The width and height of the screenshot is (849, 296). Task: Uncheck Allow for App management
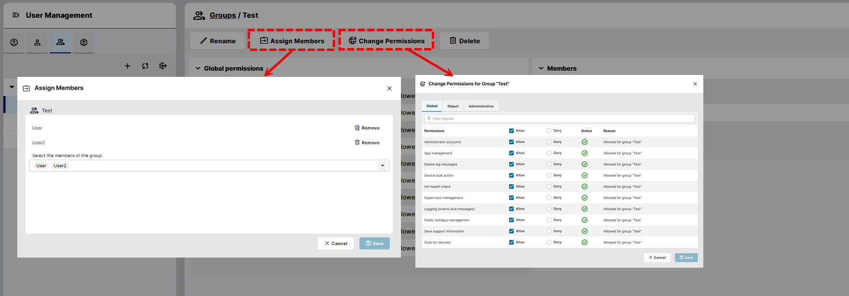click(512, 153)
